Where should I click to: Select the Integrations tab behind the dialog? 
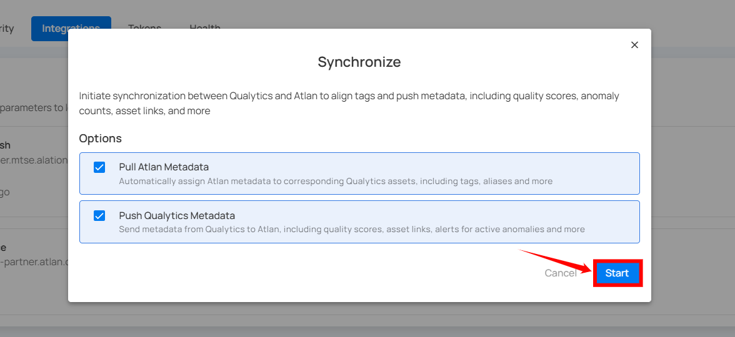click(x=71, y=29)
